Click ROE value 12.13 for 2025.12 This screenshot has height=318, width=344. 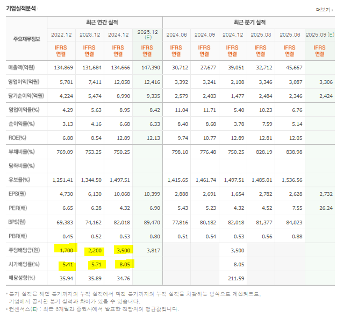coord(153,138)
